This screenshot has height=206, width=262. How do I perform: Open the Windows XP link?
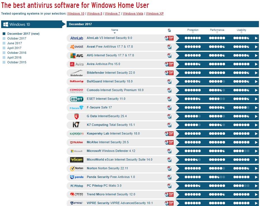coord(155,13)
